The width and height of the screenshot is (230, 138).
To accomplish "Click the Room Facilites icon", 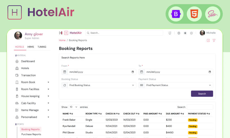I will coord(17,89).
